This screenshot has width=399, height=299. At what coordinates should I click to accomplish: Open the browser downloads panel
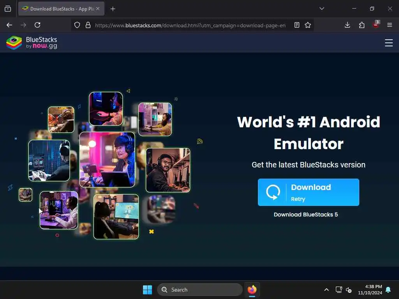(347, 25)
